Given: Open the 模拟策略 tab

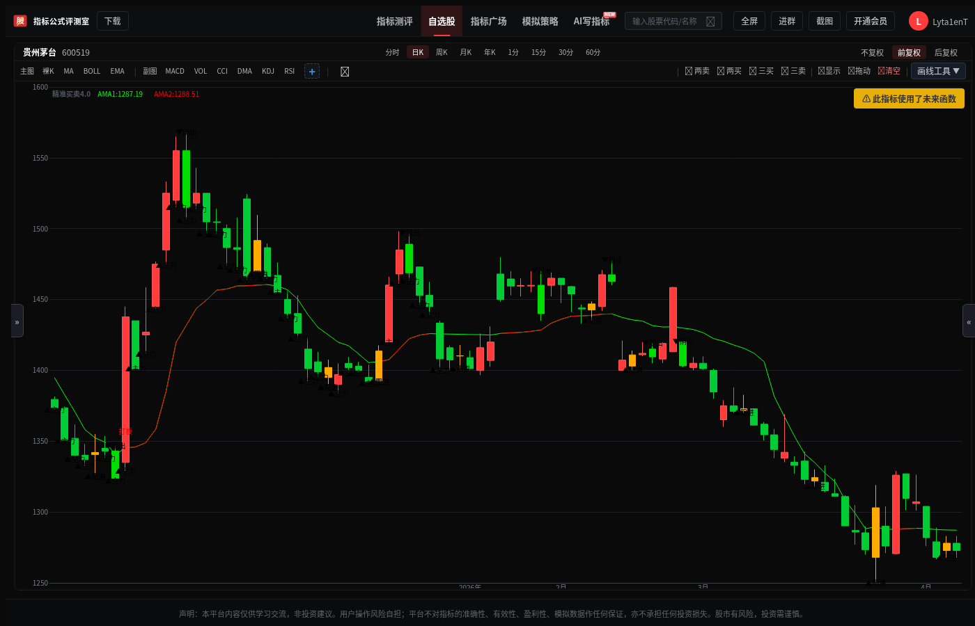Looking at the screenshot, I should (x=540, y=22).
